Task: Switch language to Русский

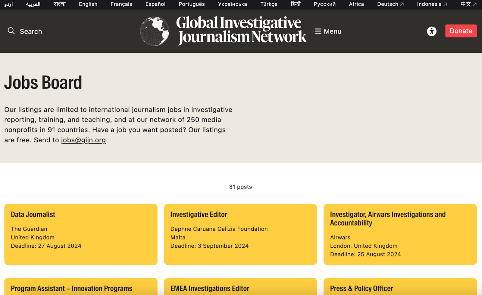Action: pos(325,4)
